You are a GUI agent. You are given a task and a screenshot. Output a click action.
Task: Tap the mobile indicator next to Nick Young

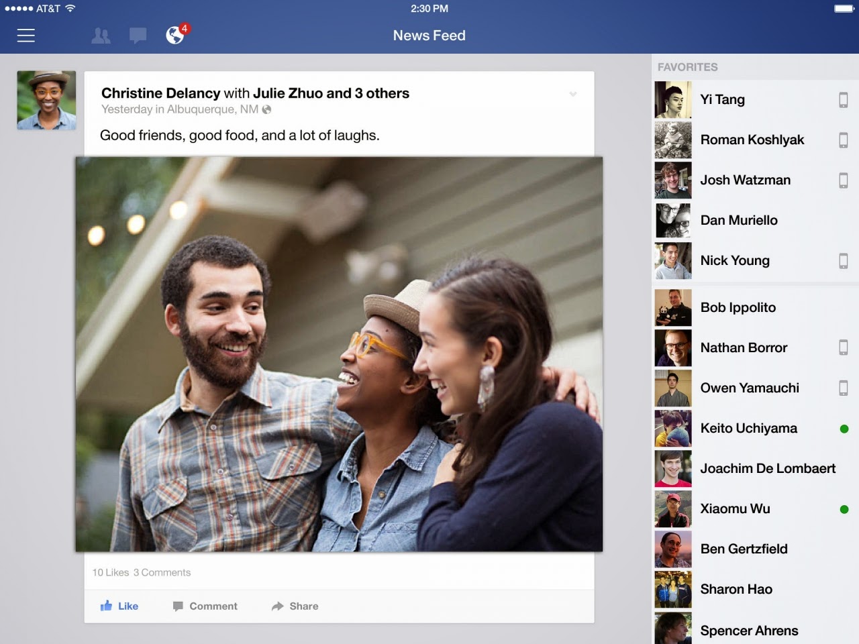[844, 260]
